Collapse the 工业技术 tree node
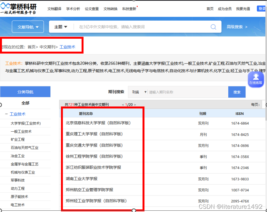The height and width of the screenshot is (212, 267). [x=6, y=114]
